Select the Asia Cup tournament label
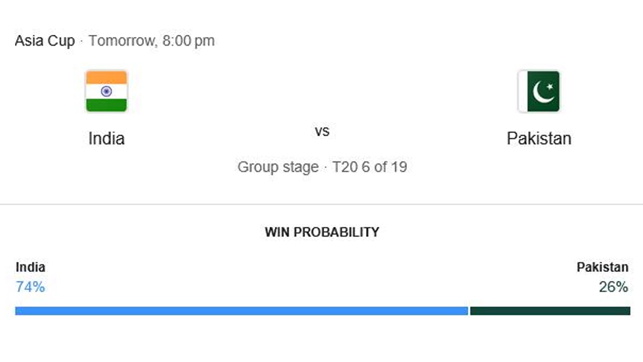Viewport: 643px width, 362px height. pos(45,41)
